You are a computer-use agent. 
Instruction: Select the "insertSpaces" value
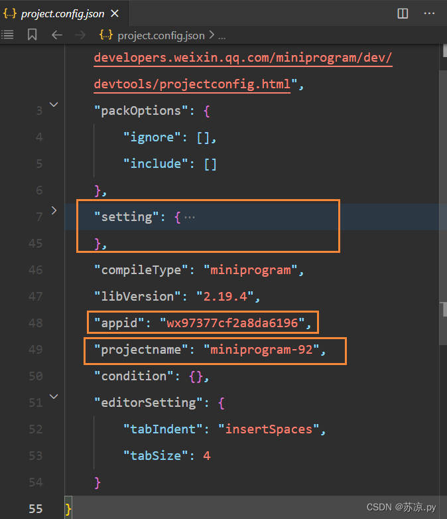(x=269, y=429)
